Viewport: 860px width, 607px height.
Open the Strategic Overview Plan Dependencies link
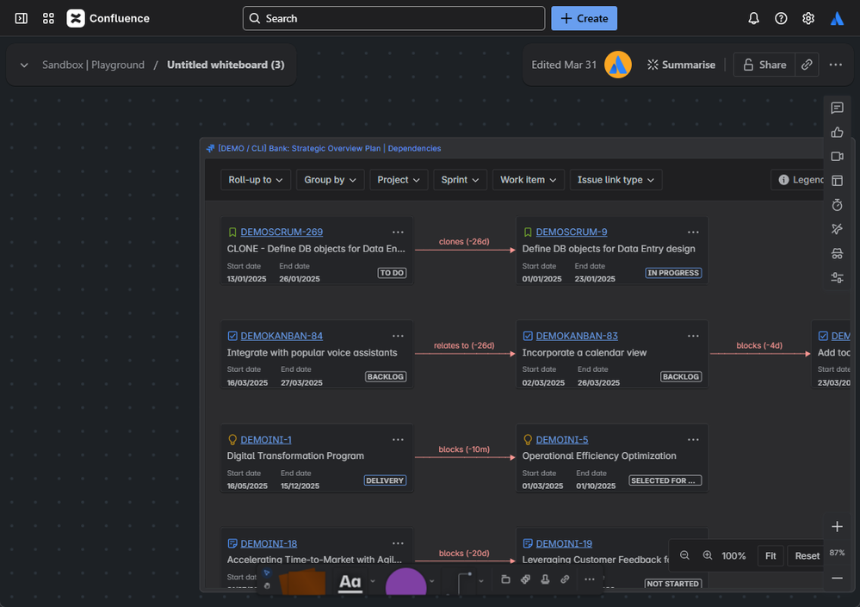(x=329, y=149)
